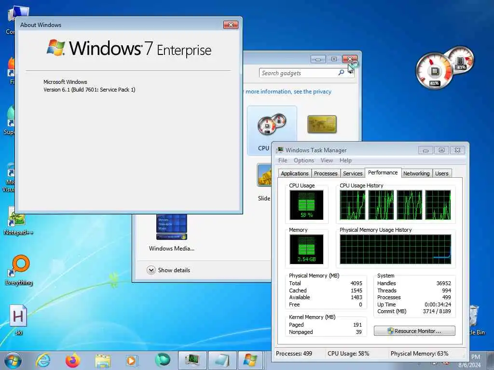
Task: Select the gold Currency gadget in gallery
Action: click(x=322, y=124)
